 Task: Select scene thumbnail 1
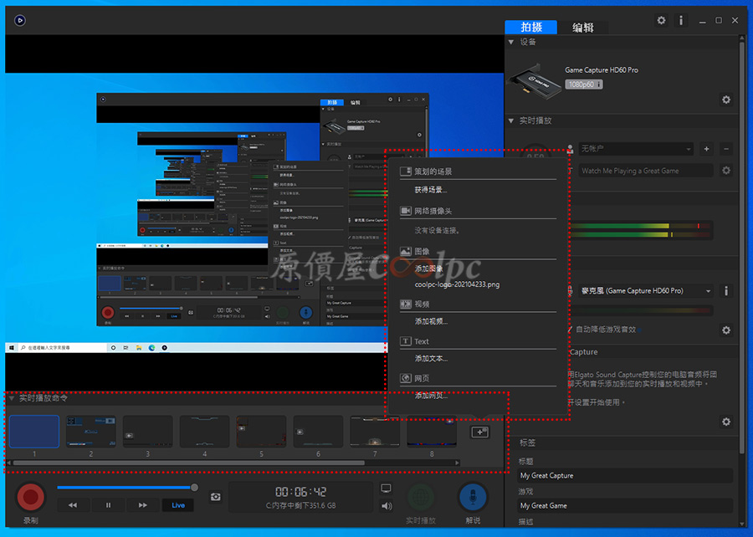(x=34, y=432)
